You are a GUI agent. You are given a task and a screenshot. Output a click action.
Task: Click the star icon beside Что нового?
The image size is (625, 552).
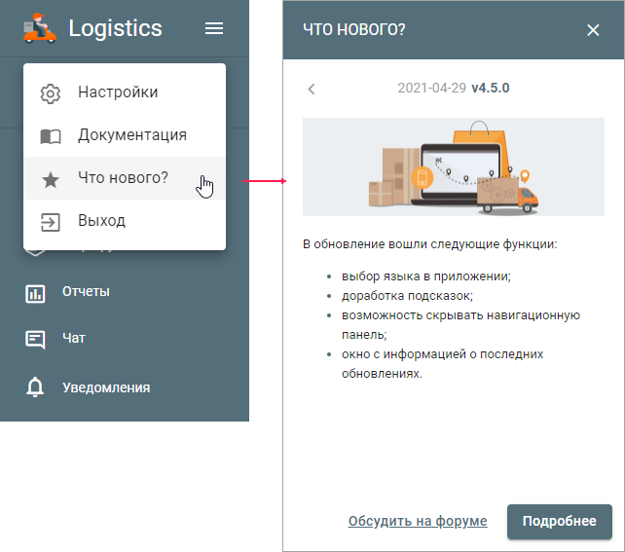(50, 179)
